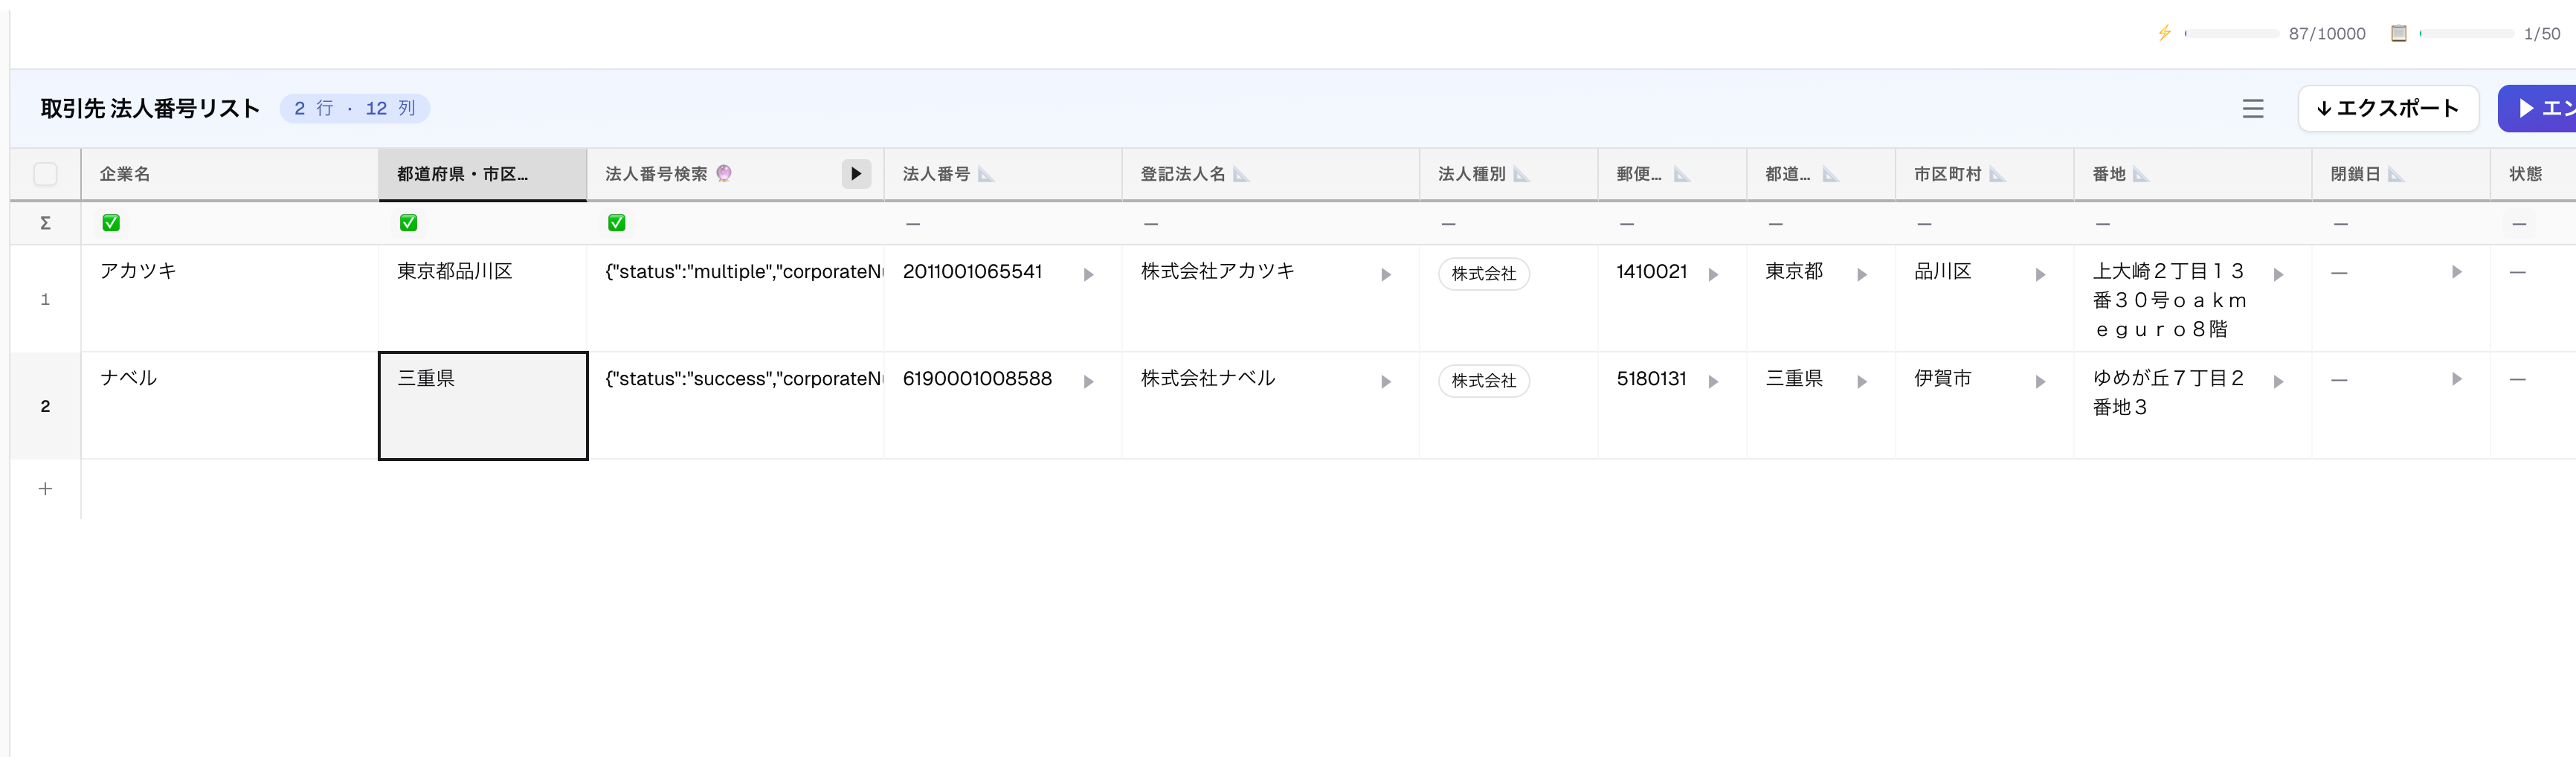Expand the arrow next to 株式会社アカツキ
The height and width of the screenshot is (757, 2576).
pos(1386,273)
